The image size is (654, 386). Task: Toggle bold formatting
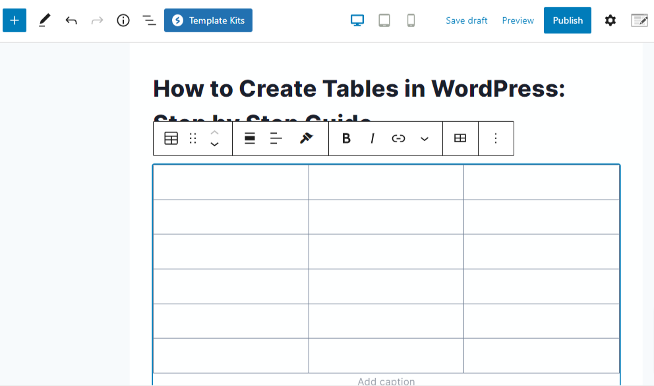[346, 138]
